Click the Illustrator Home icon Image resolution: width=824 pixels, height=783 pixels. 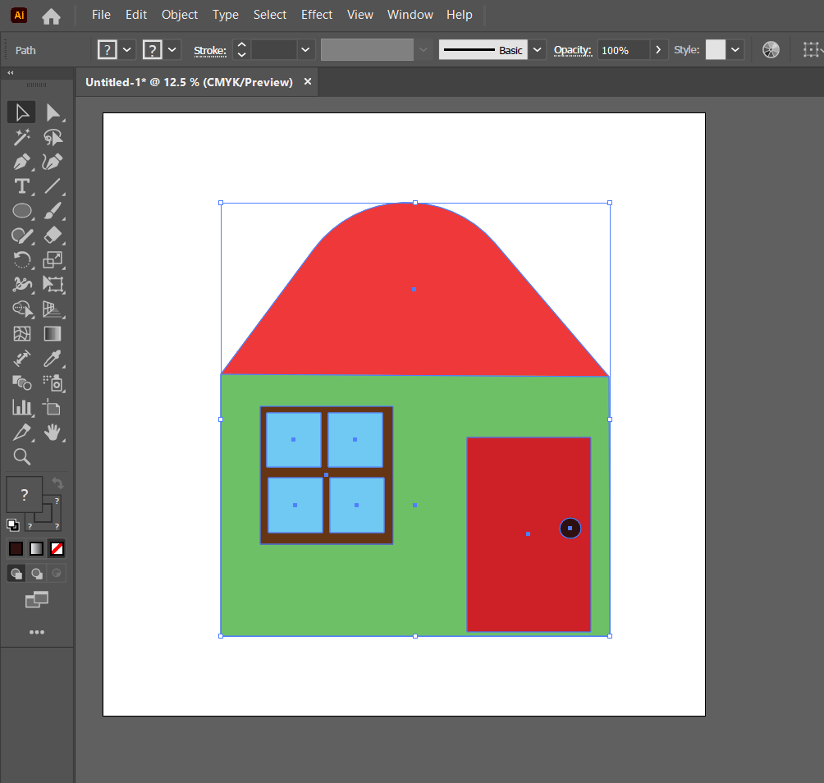click(x=51, y=16)
